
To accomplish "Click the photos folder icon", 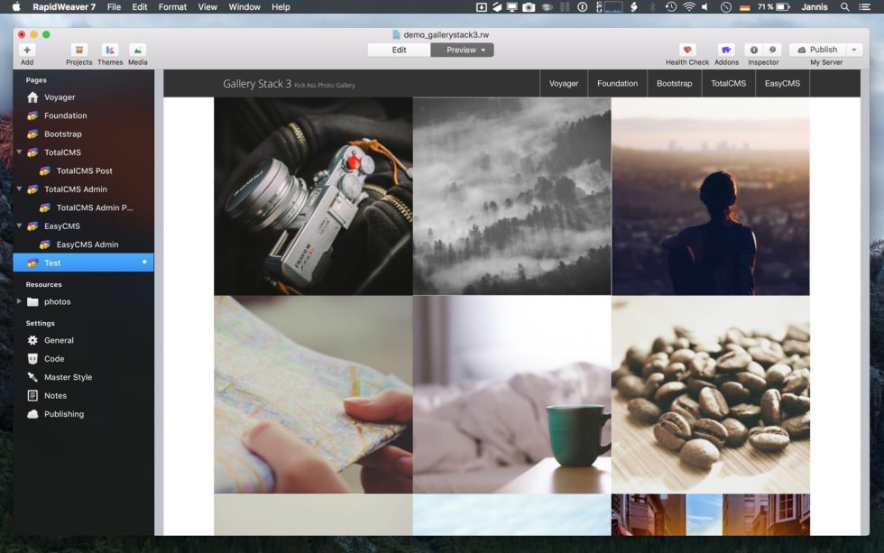I will click(x=32, y=301).
